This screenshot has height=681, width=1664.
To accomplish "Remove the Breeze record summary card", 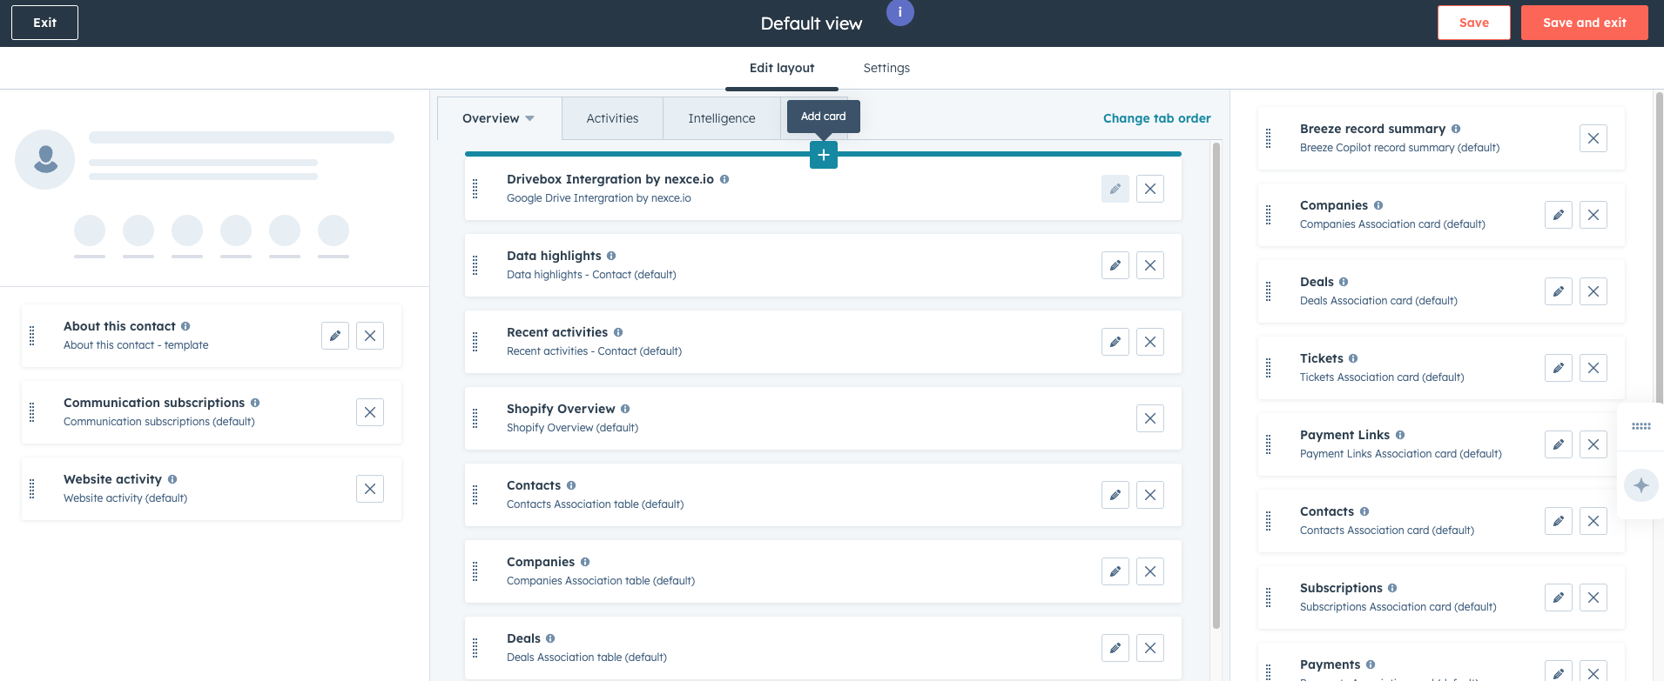I will point(1593,138).
